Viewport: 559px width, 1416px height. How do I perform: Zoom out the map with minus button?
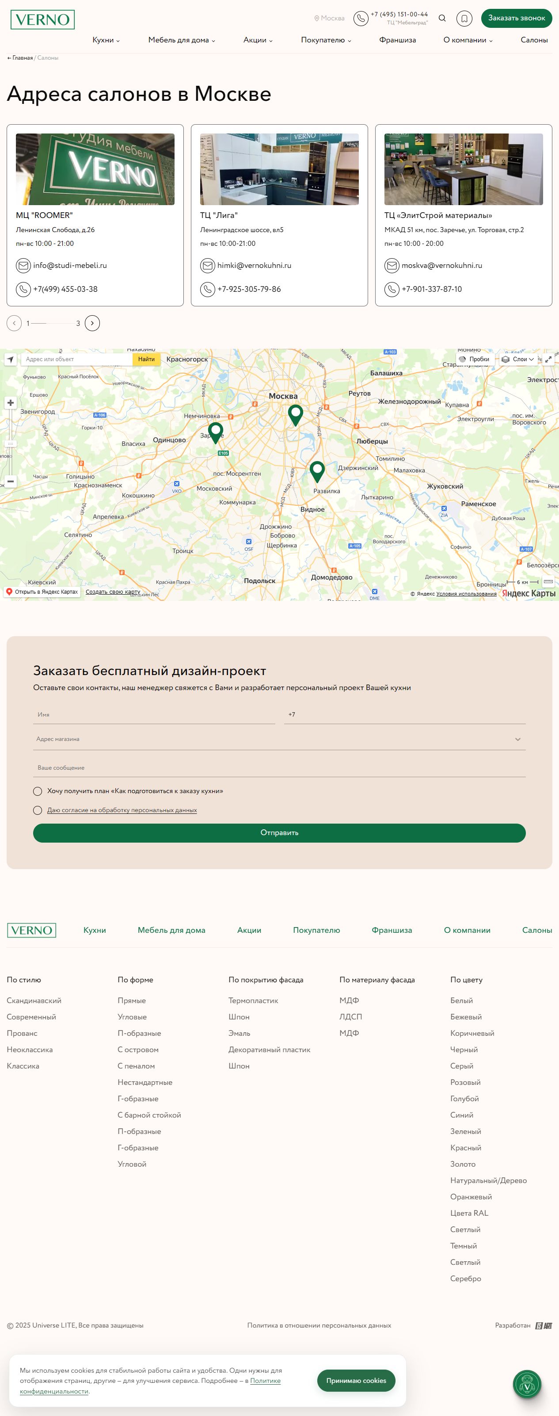[x=11, y=481]
